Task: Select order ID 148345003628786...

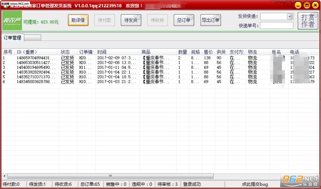Action: click(x=36, y=82)
